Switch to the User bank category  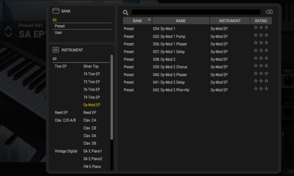pos(58,32)
